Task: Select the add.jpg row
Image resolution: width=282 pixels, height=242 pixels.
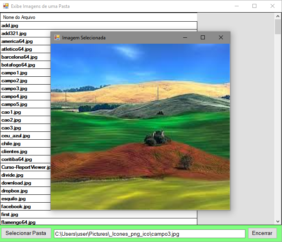Action: tap(98, 26)
